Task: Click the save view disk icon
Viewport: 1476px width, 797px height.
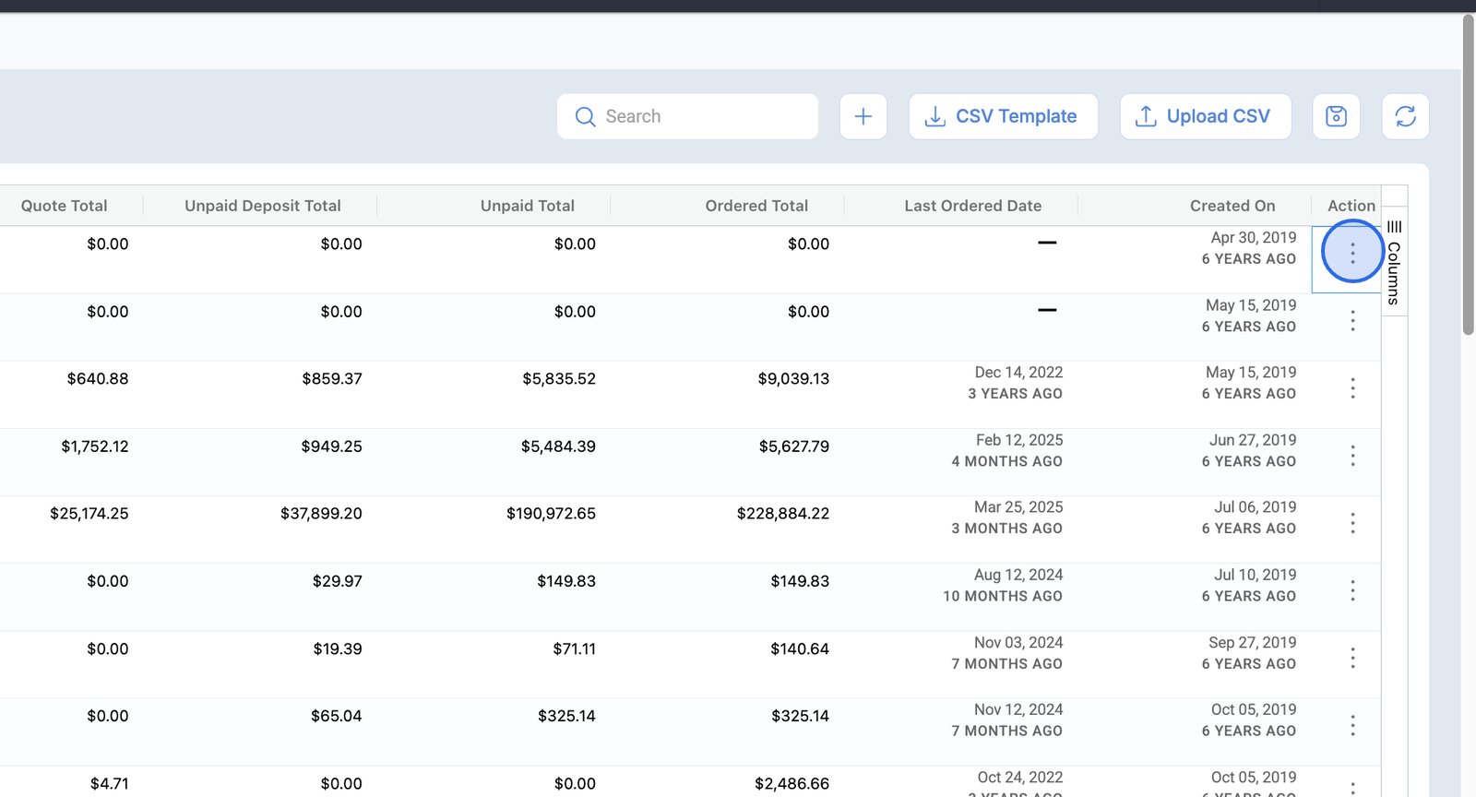Action: [1336, 116]
